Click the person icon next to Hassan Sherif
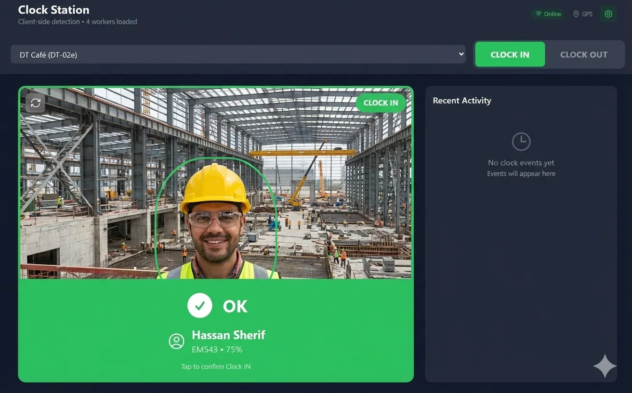 [x=177, y=341]
